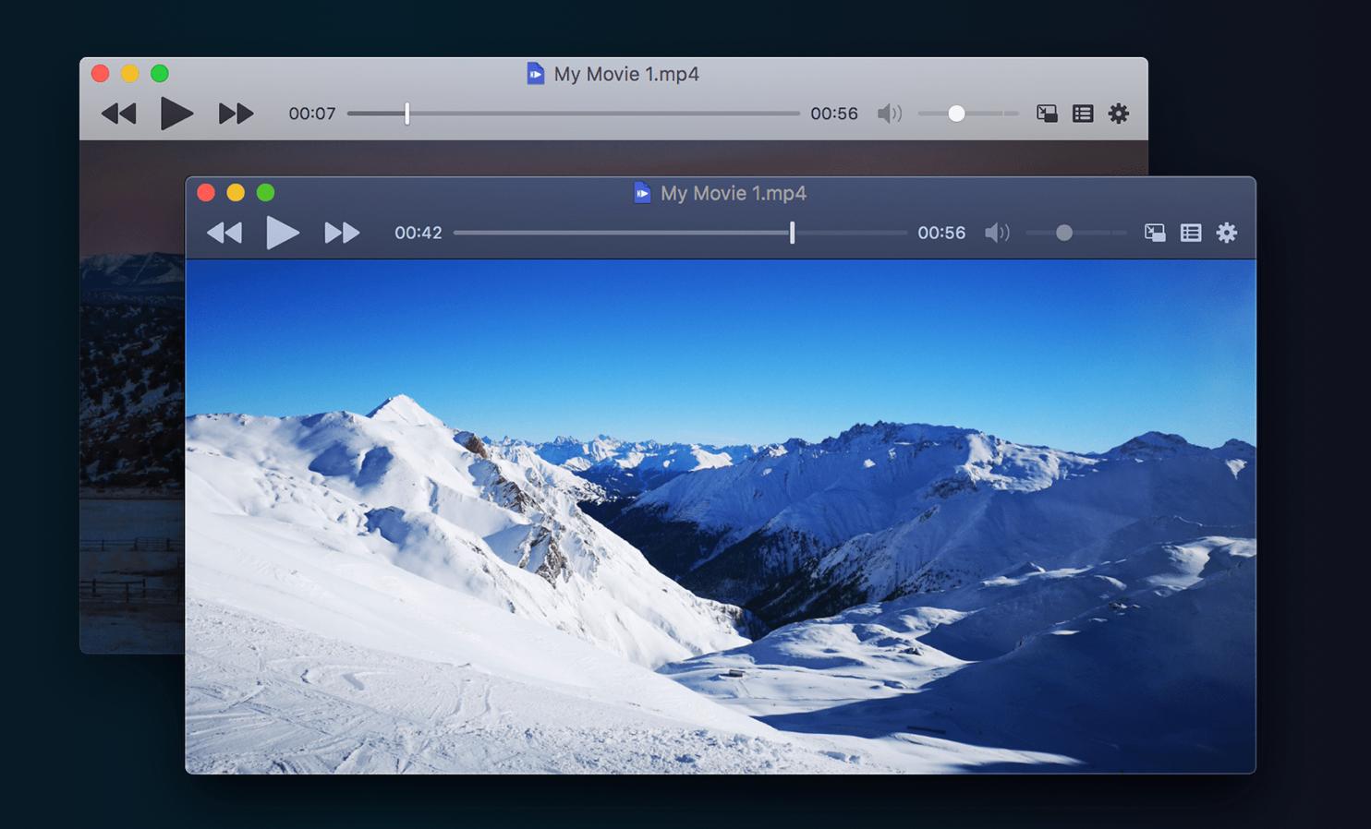The image size is (1371, 829).
Task: Open the settings gear in the background player
Action: (x=1119, y=113)
